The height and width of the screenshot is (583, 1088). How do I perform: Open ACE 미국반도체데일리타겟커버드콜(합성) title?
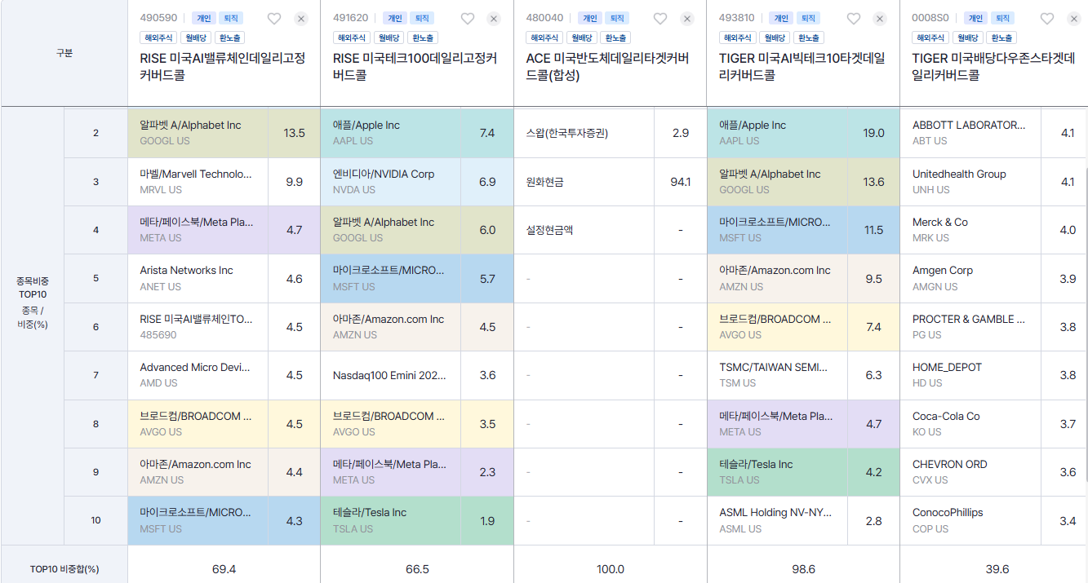click(x=608, y=67)
